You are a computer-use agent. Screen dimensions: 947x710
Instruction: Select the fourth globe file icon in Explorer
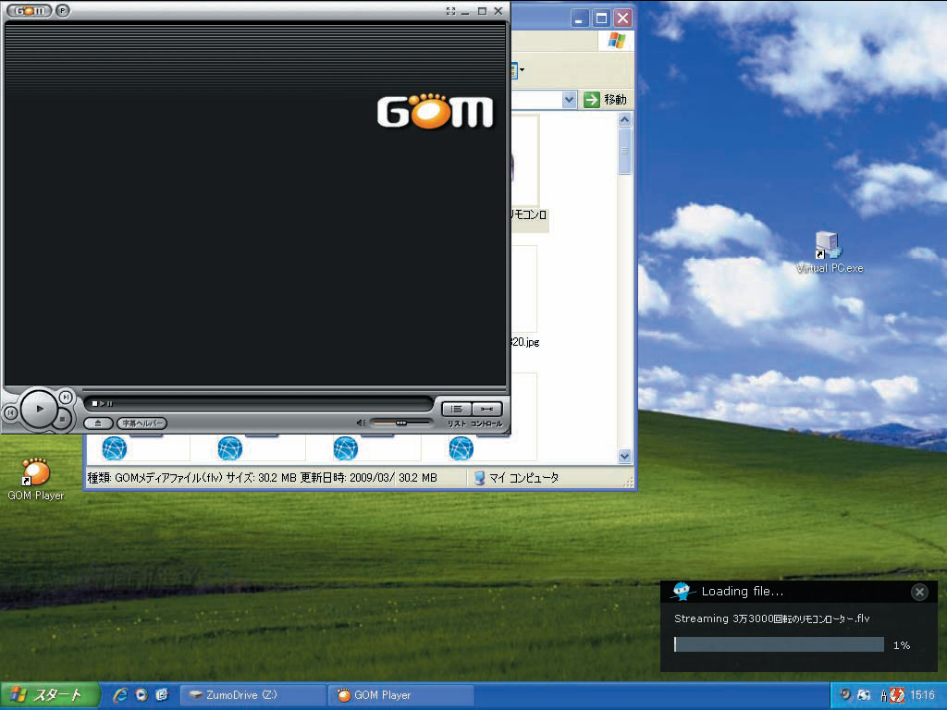461,448
